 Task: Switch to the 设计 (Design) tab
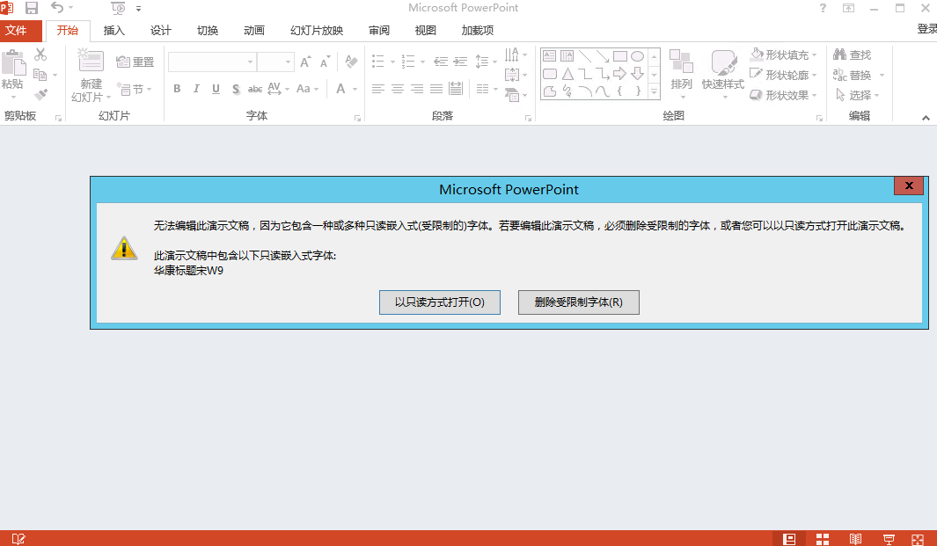pyautogui.click(x=160, y=31)
